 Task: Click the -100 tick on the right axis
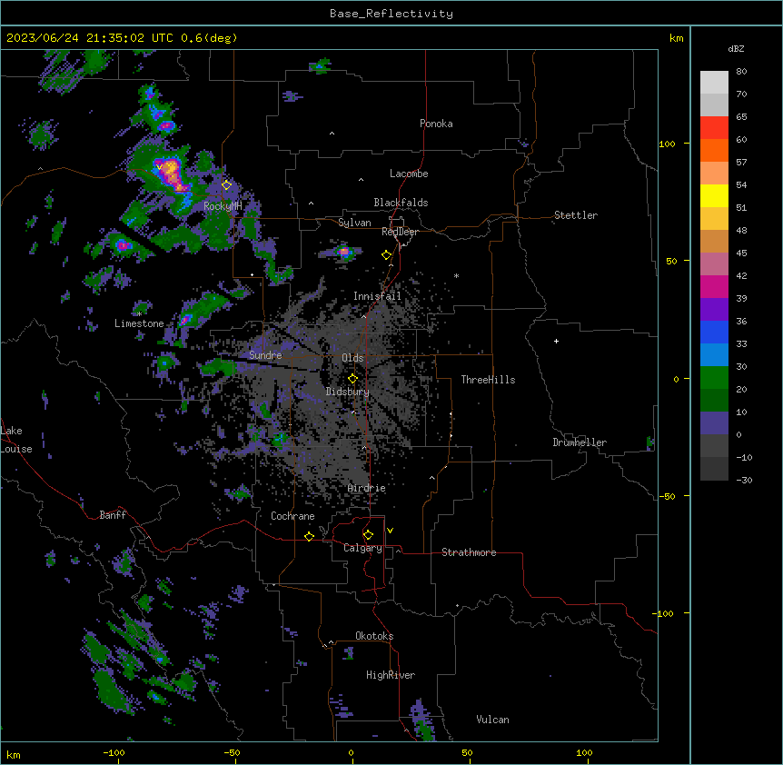[664, 613]
